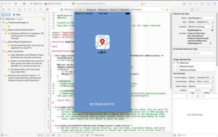Select the 'By File' issue filter tab

pyautogui.click(x=6, y=15)
